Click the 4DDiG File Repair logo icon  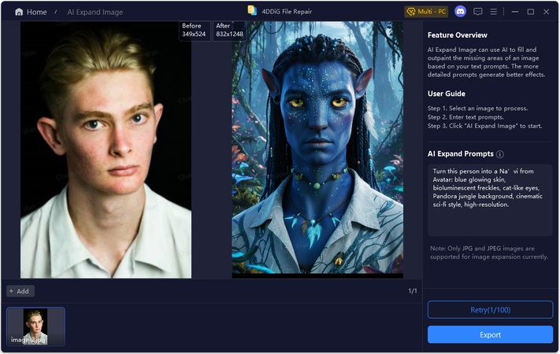click(x=252, y=10)
